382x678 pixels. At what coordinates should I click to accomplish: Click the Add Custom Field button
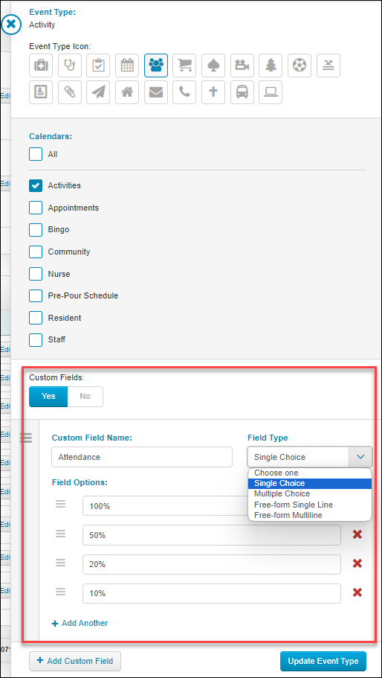[75, 661]
